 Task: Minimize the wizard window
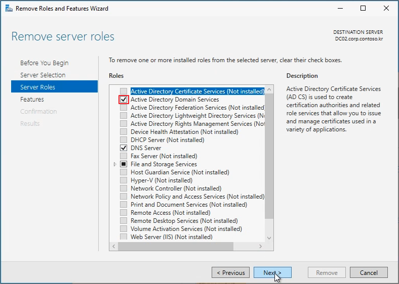[340, 9]
